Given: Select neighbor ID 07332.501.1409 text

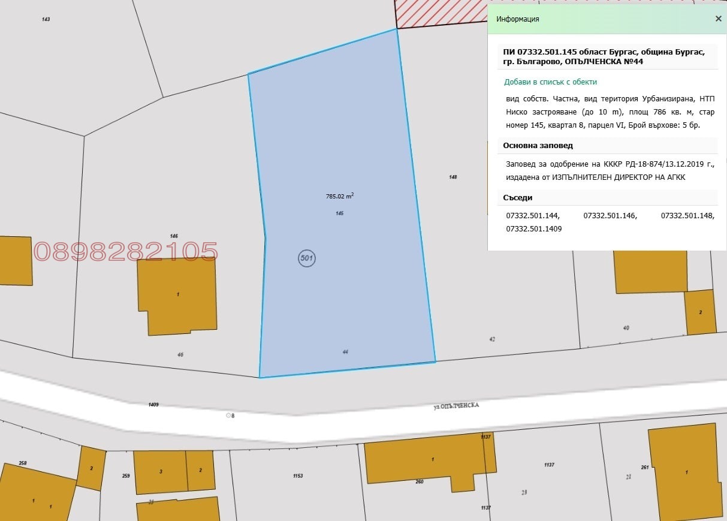Looking at the screenshot, I should [x=534, y=228].
